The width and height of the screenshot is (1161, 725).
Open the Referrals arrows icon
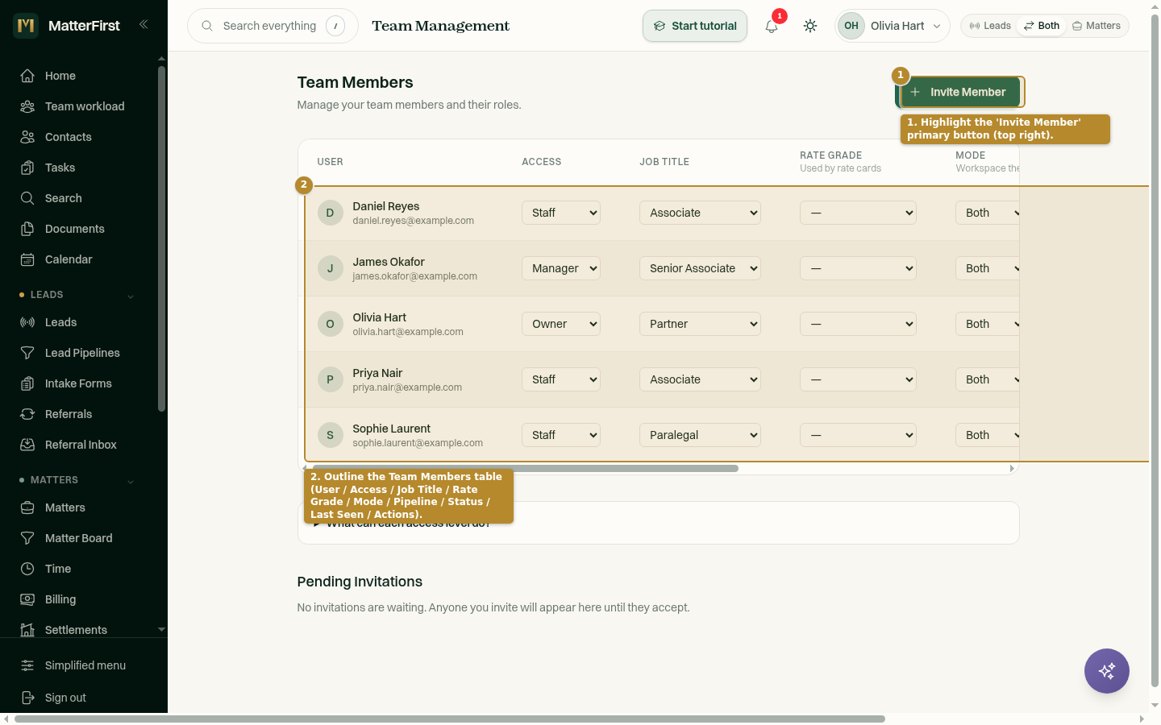(x=27, y=414)
